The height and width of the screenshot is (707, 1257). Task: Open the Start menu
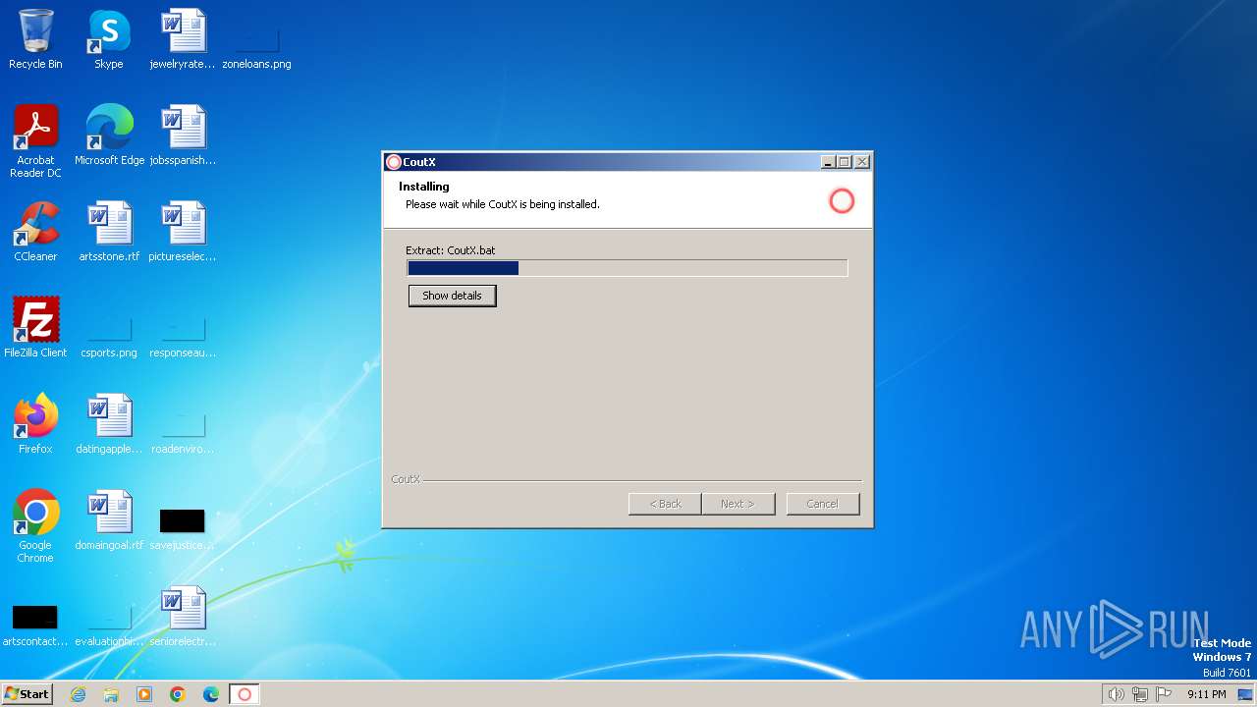click(27, 694)
